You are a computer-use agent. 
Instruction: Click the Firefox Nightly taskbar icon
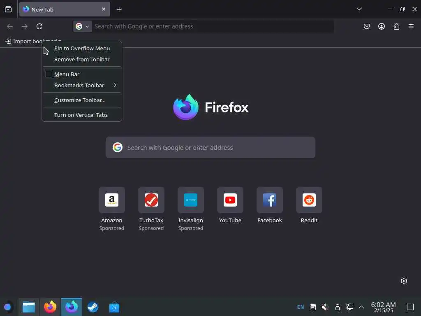pyautogui.click(x=72, y=307)
